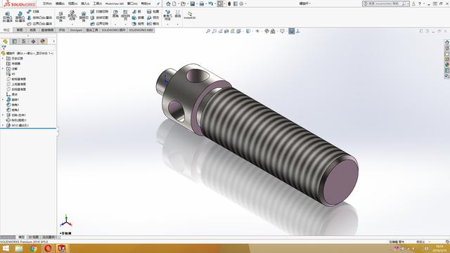
Task: Pin the menu bar with pushpin icon
Action: pos(158,4)
